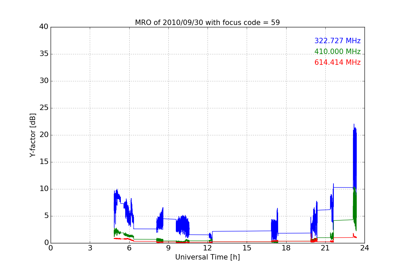Click the x-axis tick label 3
Viewport: 405px width, 270px height.
tap(90, 248)
